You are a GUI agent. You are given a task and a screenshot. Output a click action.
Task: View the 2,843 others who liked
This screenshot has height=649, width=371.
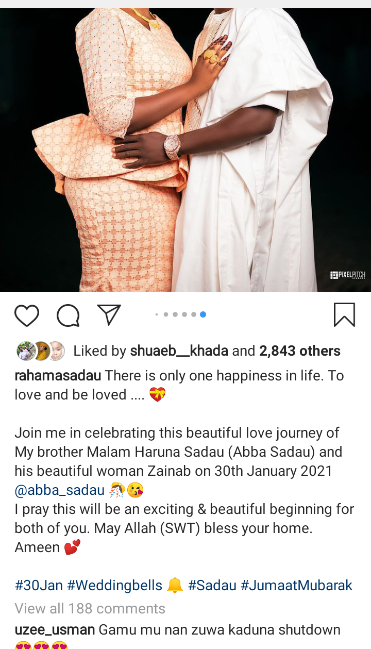coord(299,351)
